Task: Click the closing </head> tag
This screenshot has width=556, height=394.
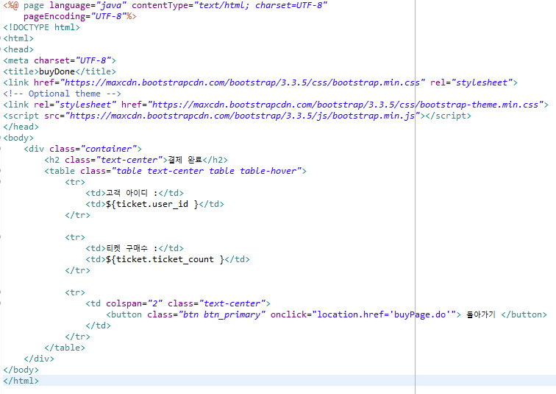Action: tap(21, 127)
